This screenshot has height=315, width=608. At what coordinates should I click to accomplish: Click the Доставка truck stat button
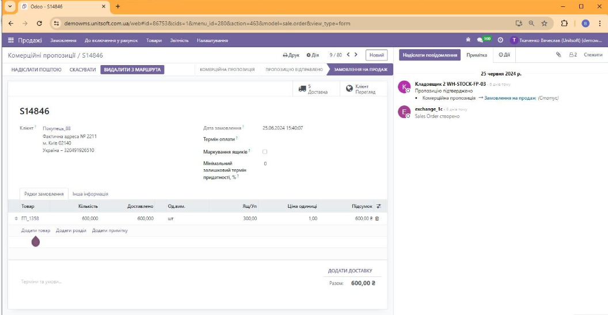coord(313,89)
